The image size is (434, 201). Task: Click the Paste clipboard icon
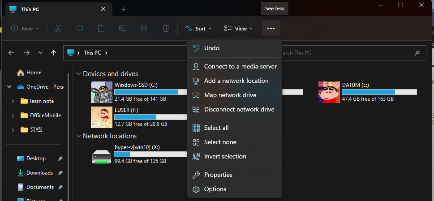click(x=101, y=28)
